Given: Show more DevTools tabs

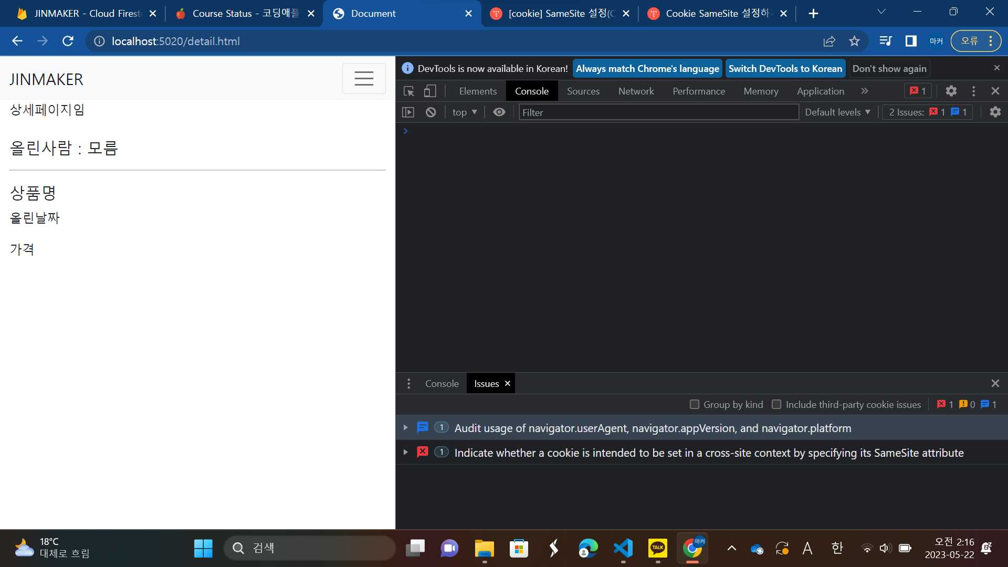Looking at the screenshot, I should click(864, 91).
